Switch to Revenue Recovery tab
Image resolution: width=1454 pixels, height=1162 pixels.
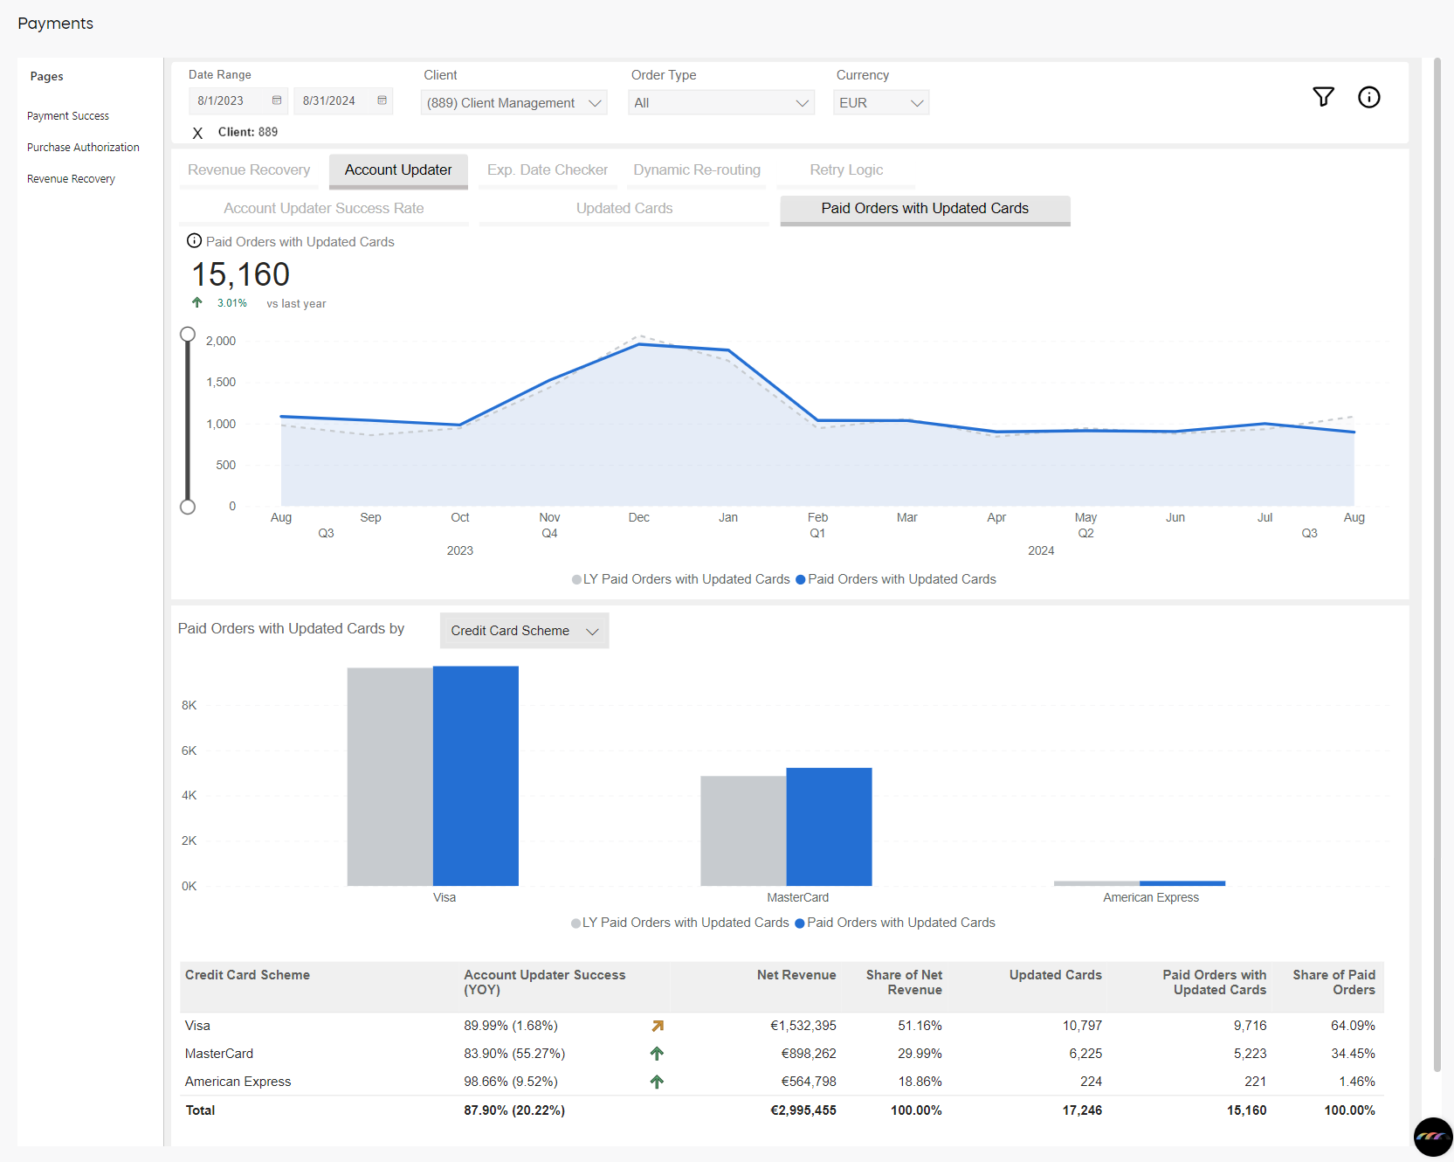(x=249, y=170)
